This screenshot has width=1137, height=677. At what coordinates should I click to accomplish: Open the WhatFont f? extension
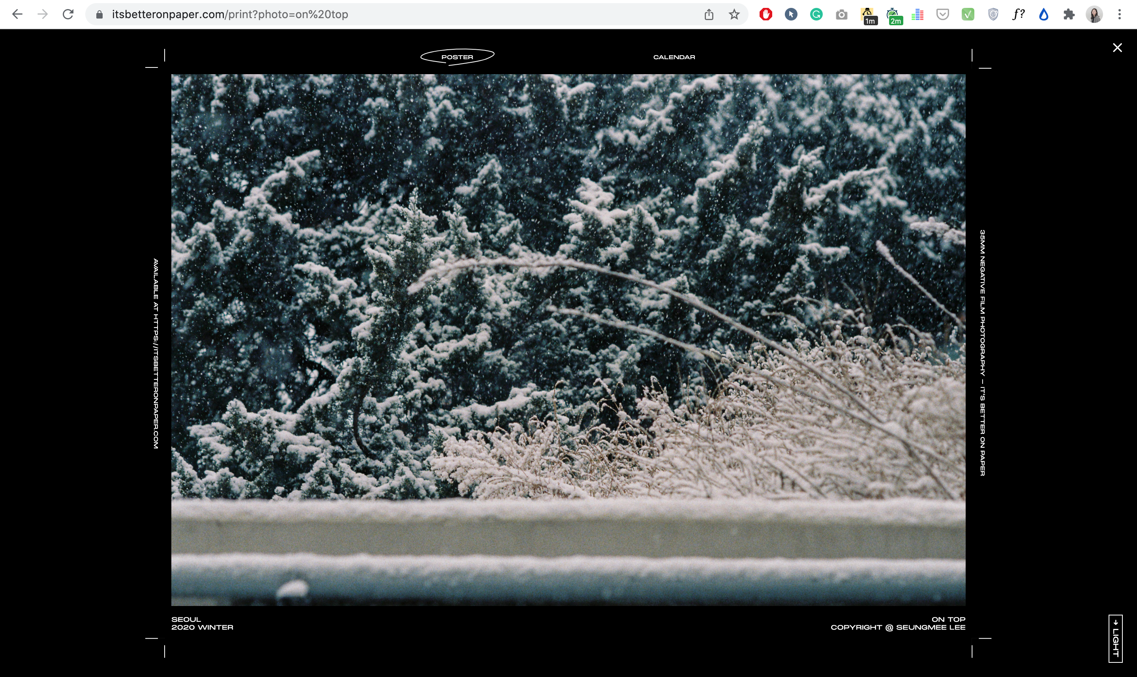1018,15
